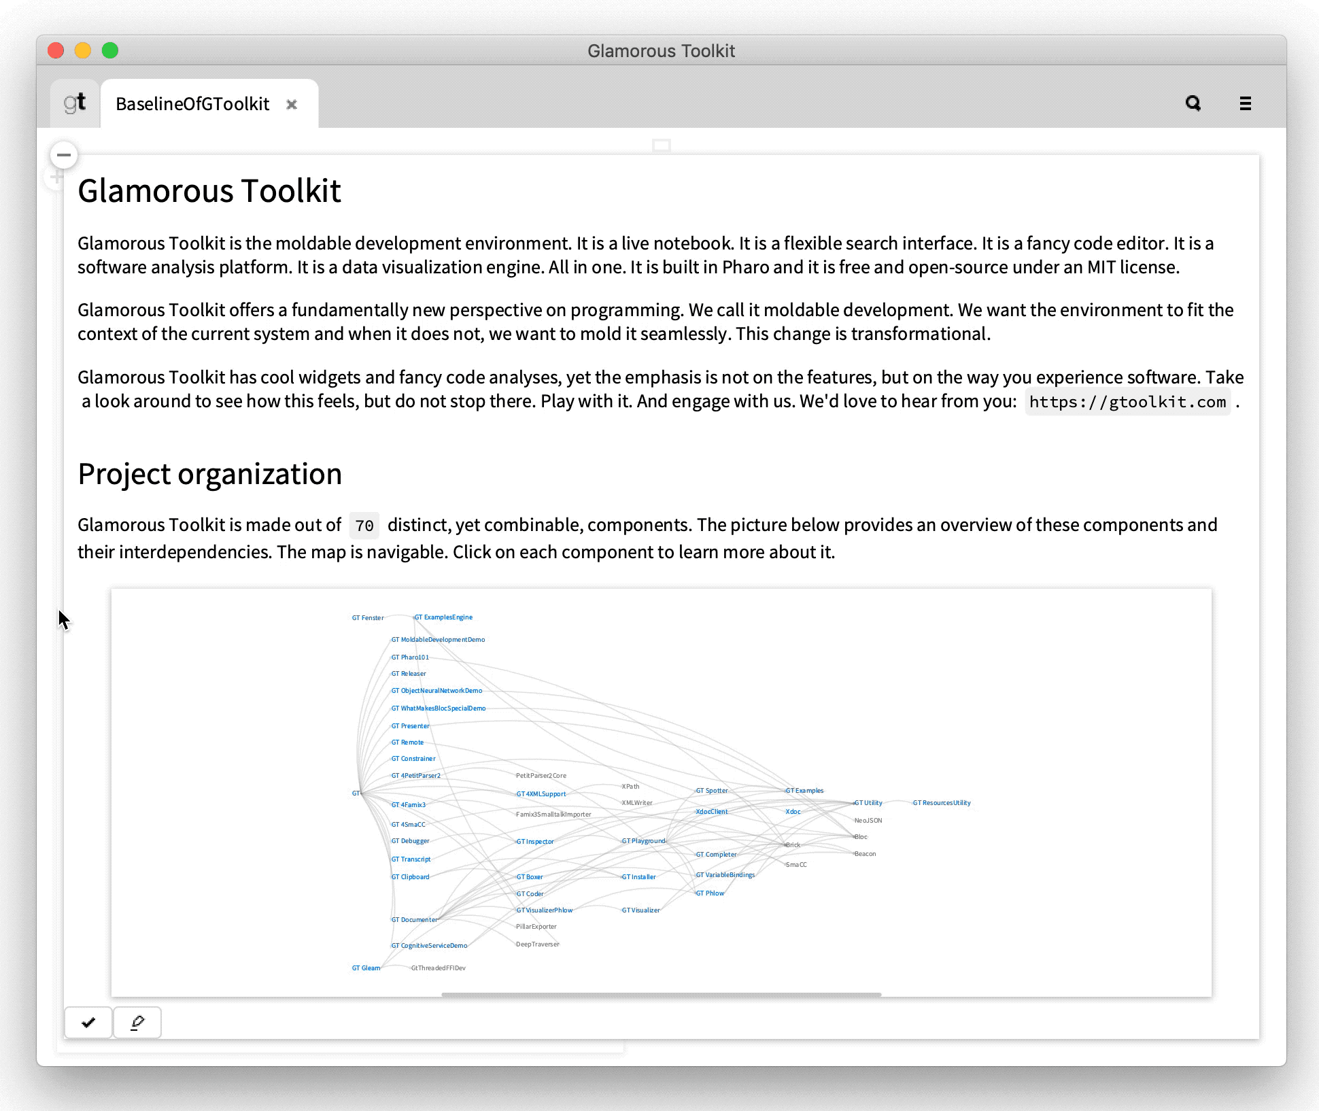1319x1111 pixels.
Task: Select the GtThreadedFFIDev node
Action: tap(439, 968)
